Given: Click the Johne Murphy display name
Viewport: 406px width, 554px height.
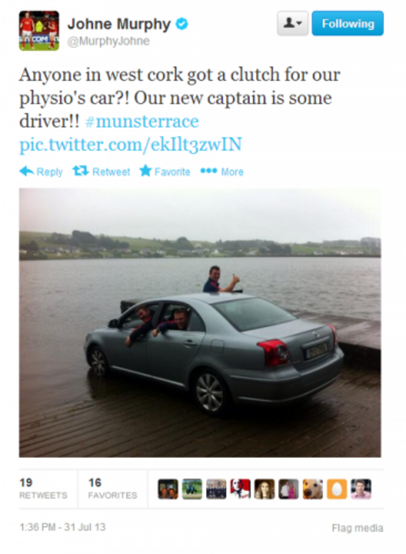Looking at the screenshot, I should click(119, 24).
